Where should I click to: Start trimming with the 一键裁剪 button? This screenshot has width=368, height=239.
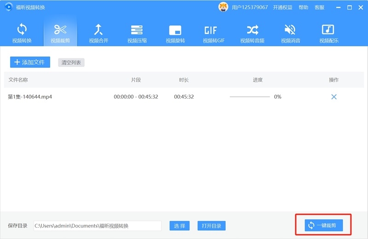(x=324, y=225)
